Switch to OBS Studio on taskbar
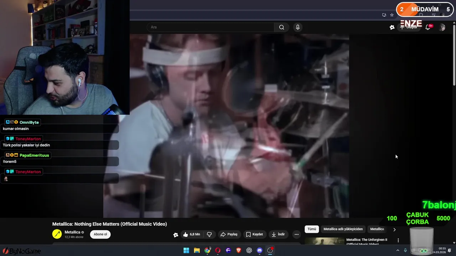456x256 pixels. (270, 250)
